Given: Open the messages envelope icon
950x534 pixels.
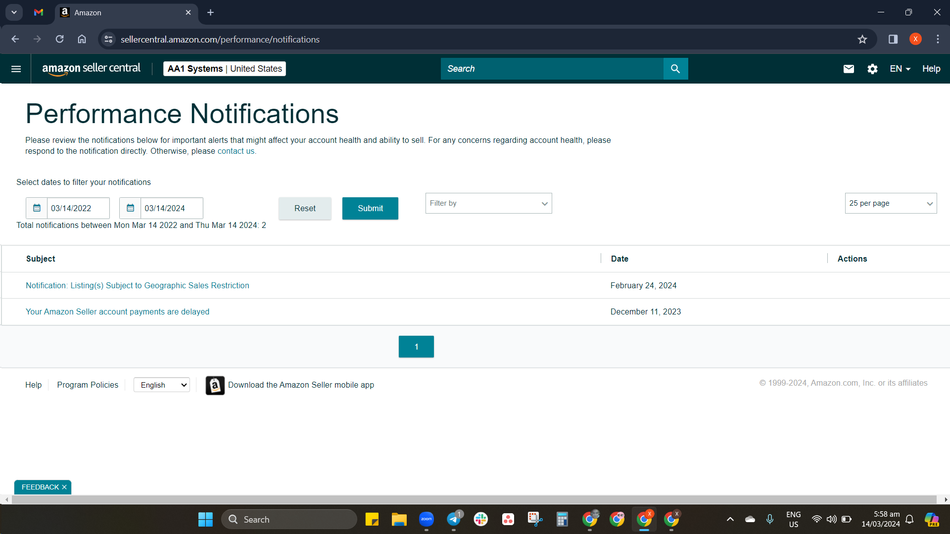Looking at the screenshot, I should click(x=849, y=69).
